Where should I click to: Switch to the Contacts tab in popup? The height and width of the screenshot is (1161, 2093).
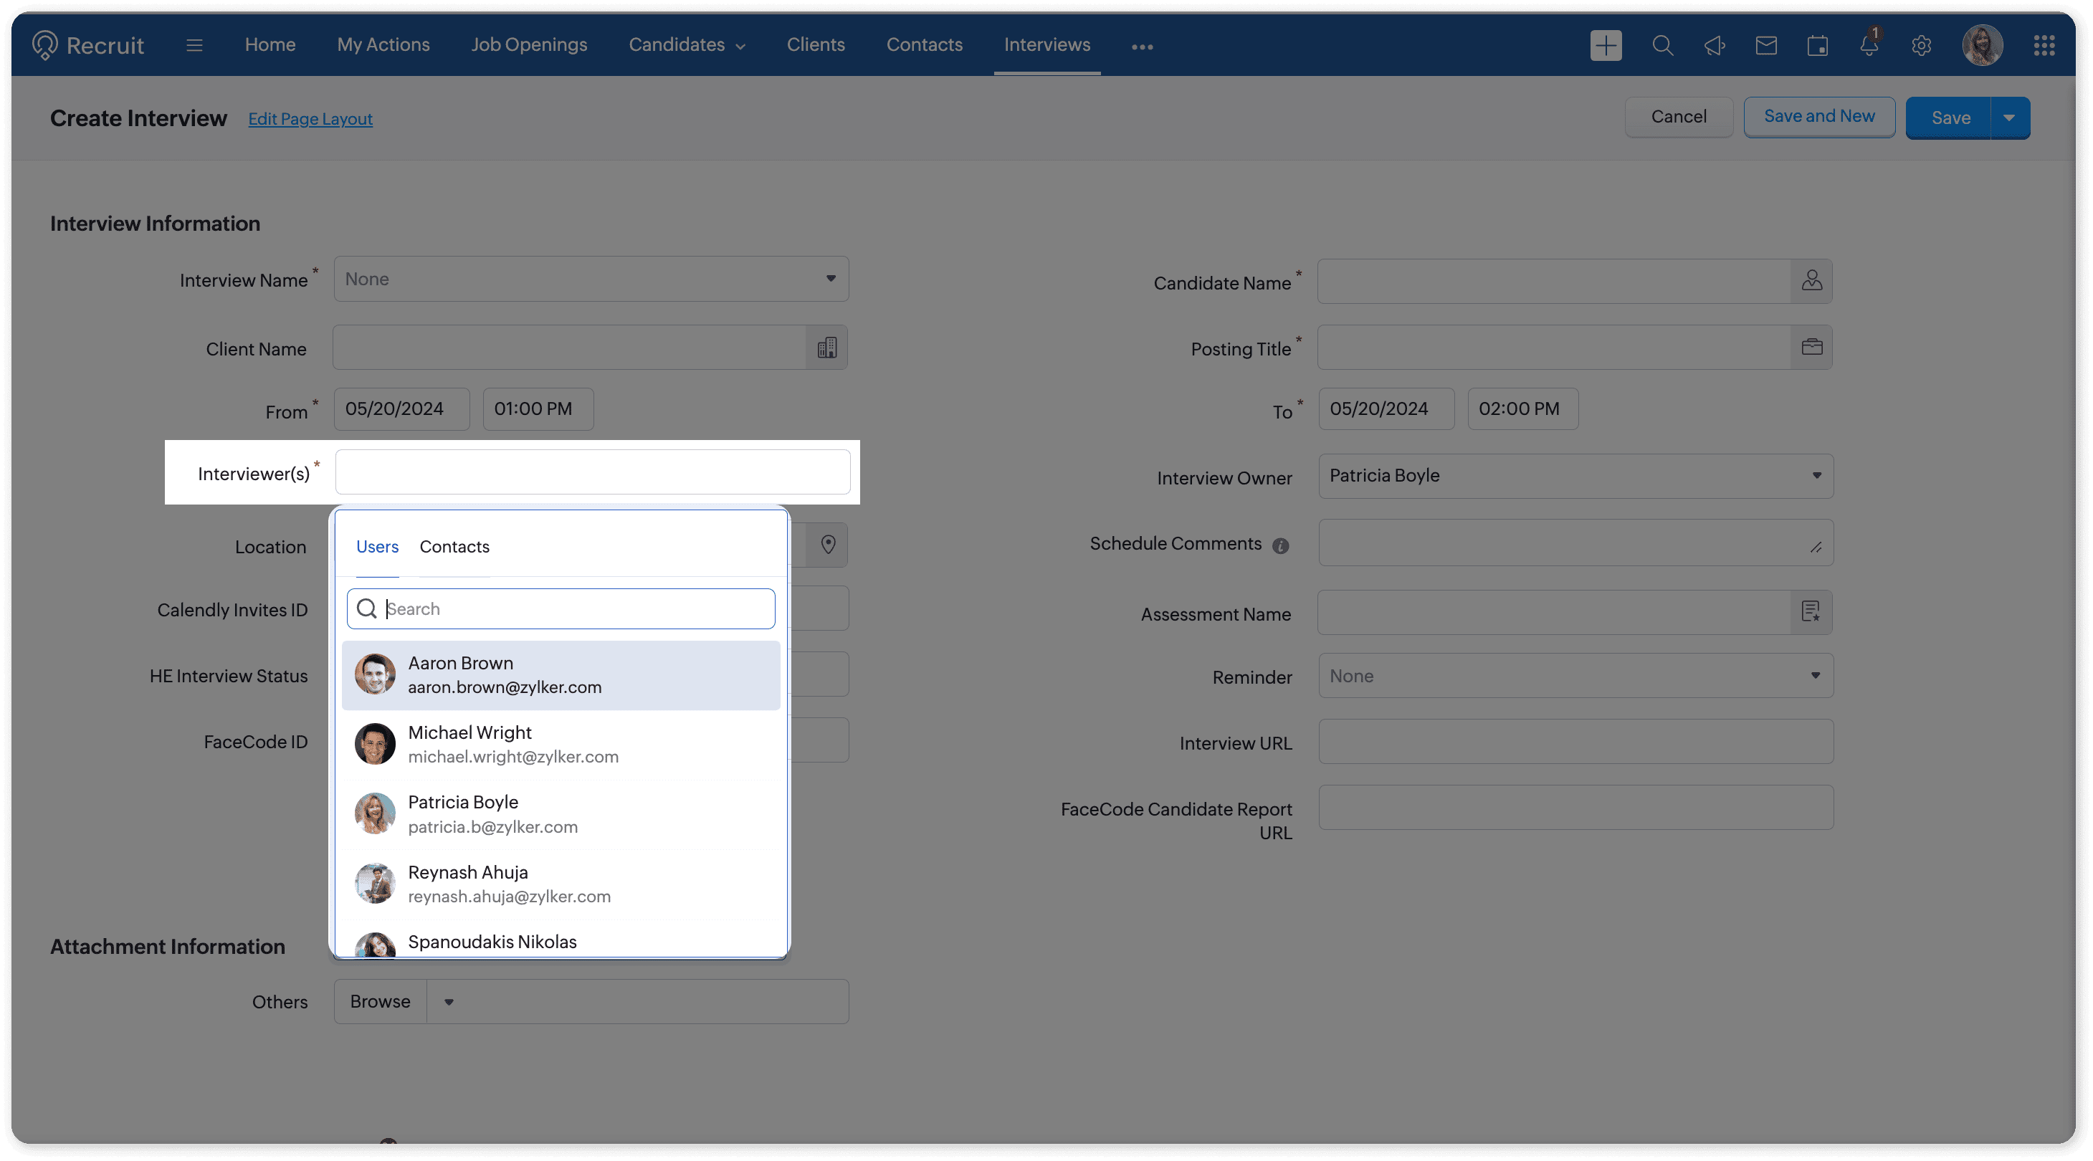coord(454,547)
